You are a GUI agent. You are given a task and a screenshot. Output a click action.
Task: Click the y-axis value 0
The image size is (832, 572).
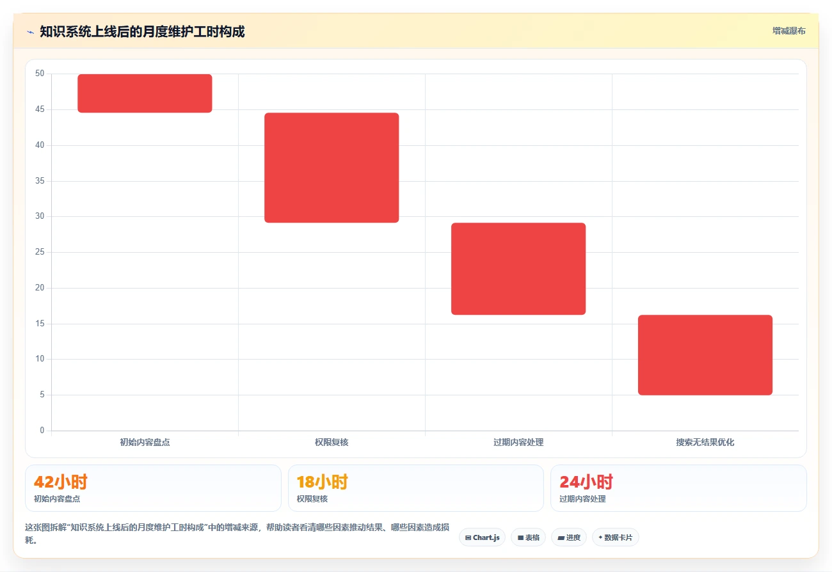tap(42, 431)
